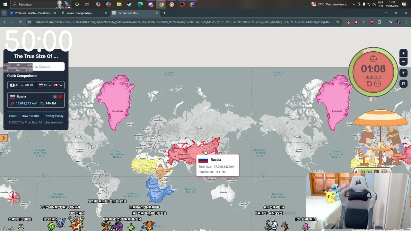This screenshot has height=231, width=411.
Task: Open the volume speaker tray icon
Action: point(374,4)
